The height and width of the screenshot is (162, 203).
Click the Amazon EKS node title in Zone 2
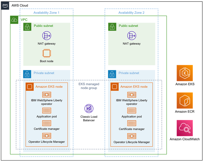(134, 87)
